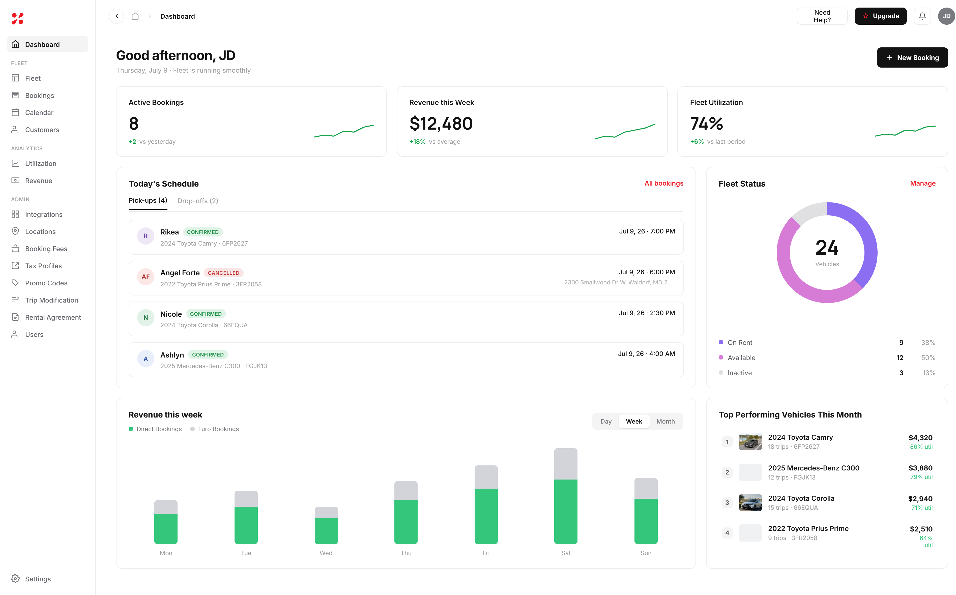
Task: Open Nicole's Toyota Corolla booking
Action: pos(406,319)
